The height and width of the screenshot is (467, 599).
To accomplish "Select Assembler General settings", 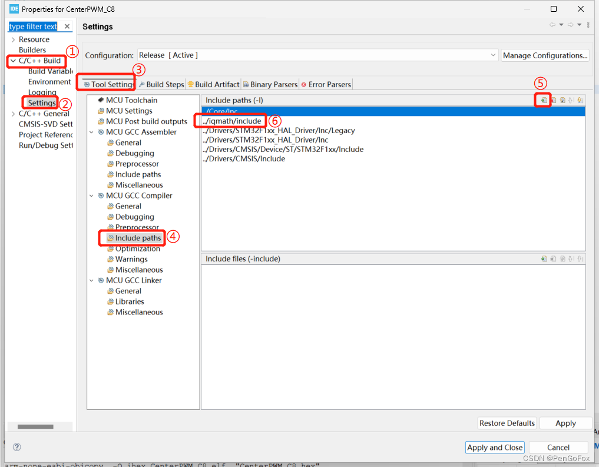I will [124, 143].
